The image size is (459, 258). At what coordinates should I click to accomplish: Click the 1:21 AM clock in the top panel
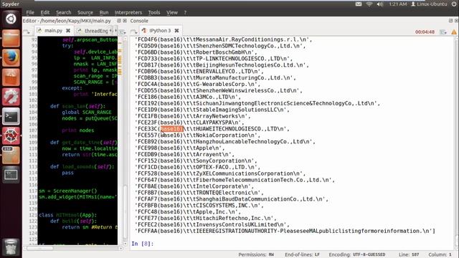(398, 4)
